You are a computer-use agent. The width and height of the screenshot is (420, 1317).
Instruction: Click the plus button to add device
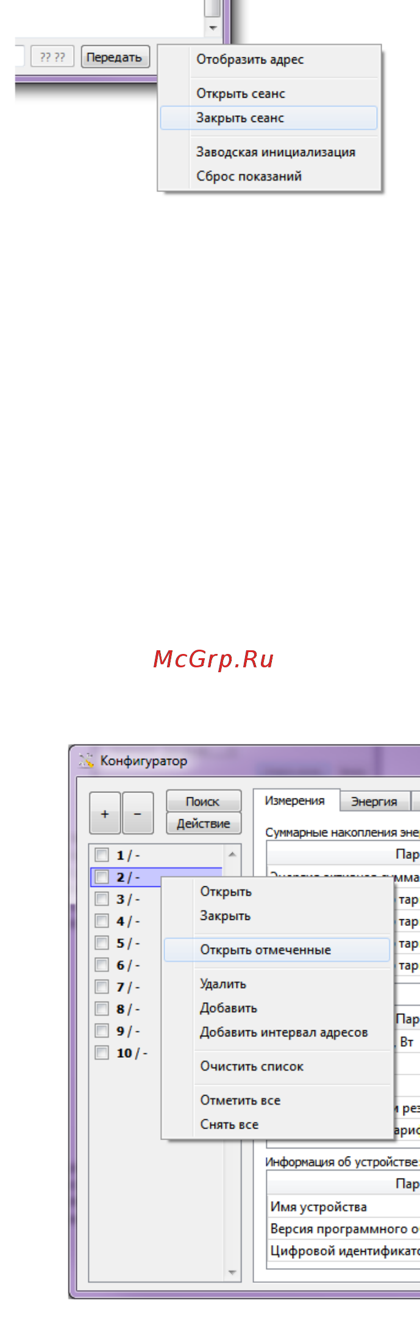coord(105,813)
